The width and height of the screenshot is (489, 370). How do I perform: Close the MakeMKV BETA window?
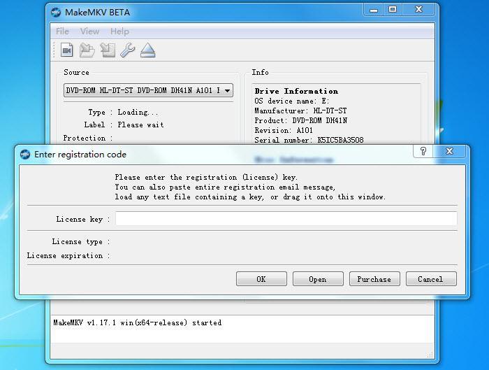418,10
